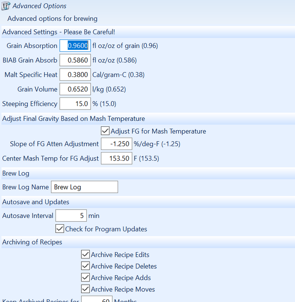295x302 pixels.
Task: Uncheck Archive Recipe Edits
Action: pyautogui.click(x=85, y=254)
